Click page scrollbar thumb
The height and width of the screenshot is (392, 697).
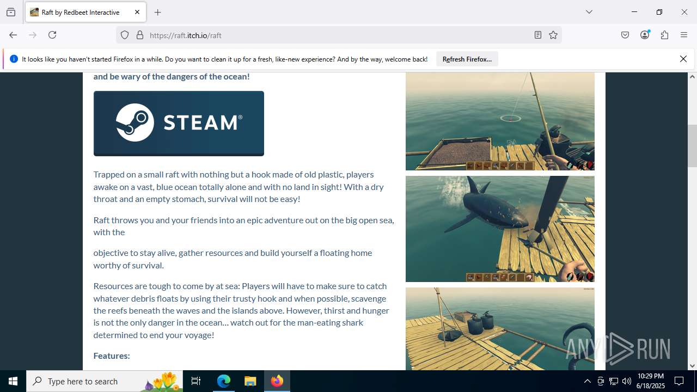click(692, 145)
